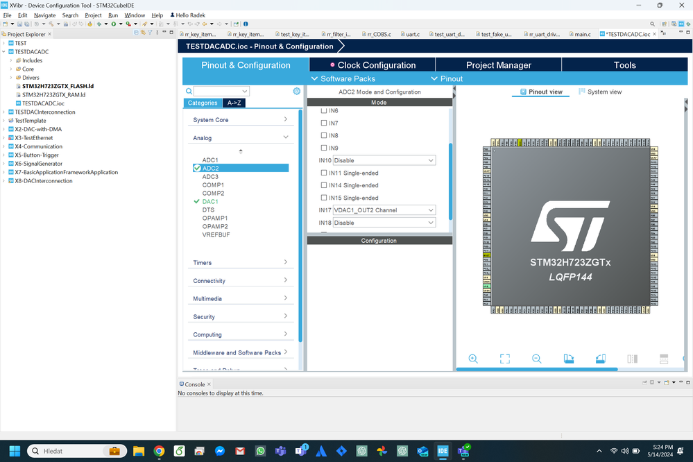Screen dimensions: 693x462
Task: Open the filter icon in Project Explorer
Action: coord(150,33)
